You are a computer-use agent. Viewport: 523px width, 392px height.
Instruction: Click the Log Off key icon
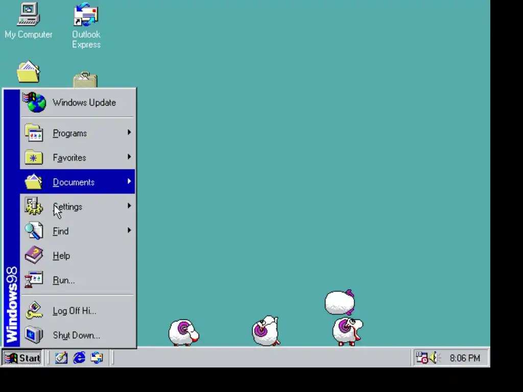(x=34, y=310)
